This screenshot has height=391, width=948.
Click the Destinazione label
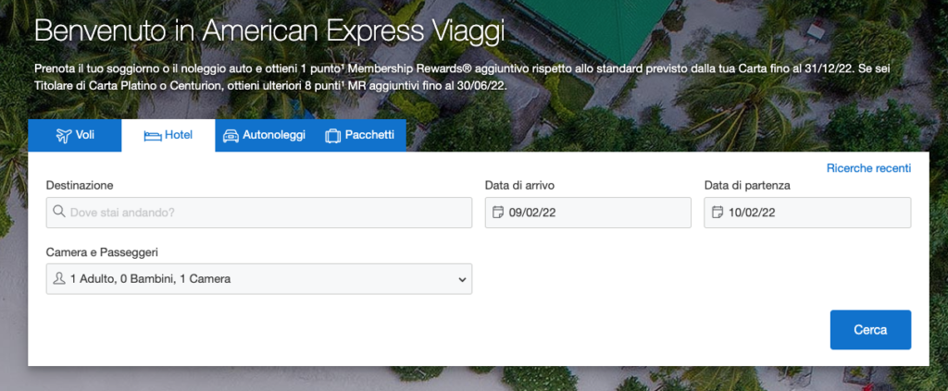tap(80, 185)
